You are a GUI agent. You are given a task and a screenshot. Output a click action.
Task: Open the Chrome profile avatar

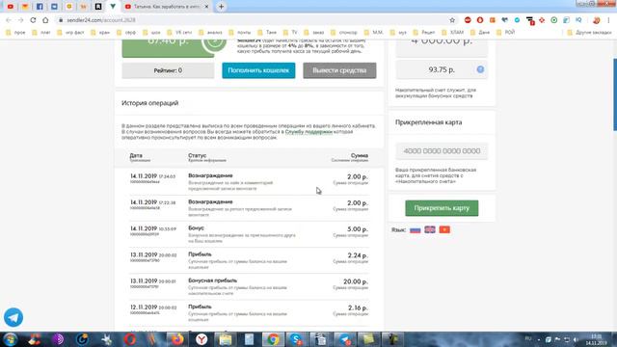tap(596, 20)
